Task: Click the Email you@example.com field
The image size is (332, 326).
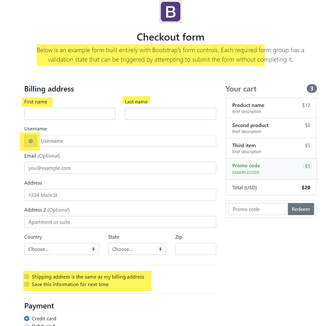Action: coord(120,168)
